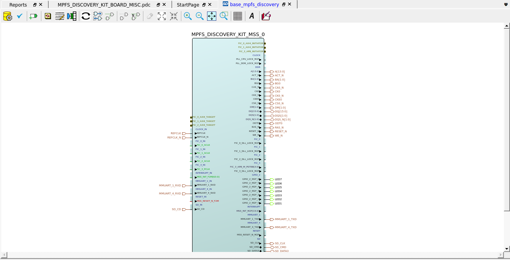Zoom in on the SmartDesign canvas
Screen dimensions: 510x260
pos(188,16)
